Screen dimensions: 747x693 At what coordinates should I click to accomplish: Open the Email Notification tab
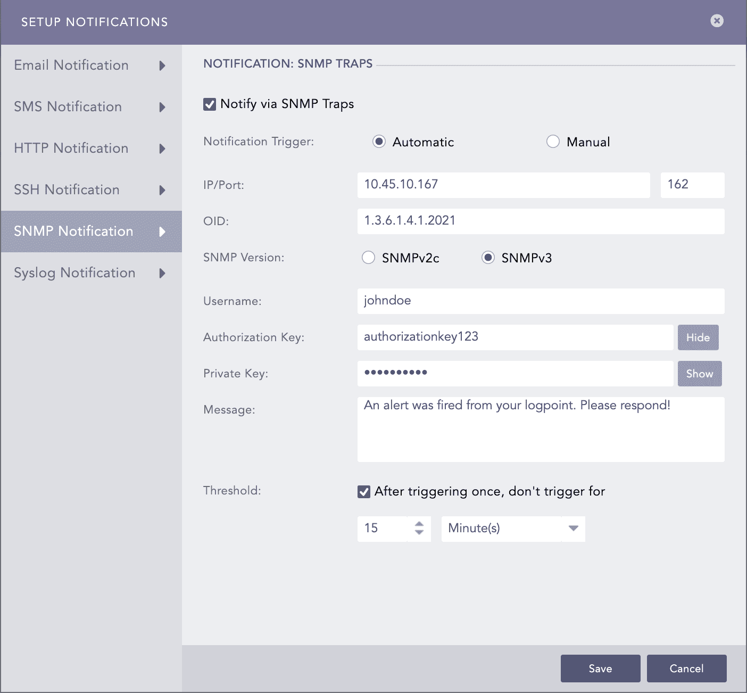(x=71, y=65)
